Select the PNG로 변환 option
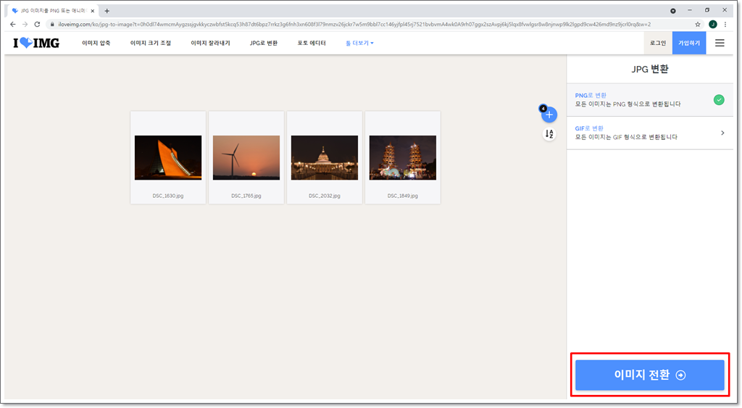Image resolution: width=742 pixels, height=408 pixels. pos(650,100)
